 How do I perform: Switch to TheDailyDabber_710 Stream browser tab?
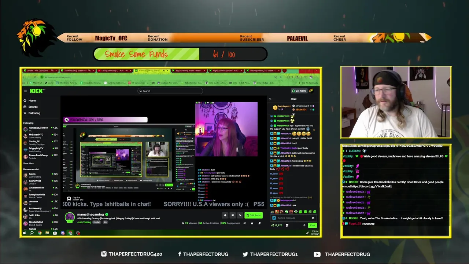[x=263, y=70]
